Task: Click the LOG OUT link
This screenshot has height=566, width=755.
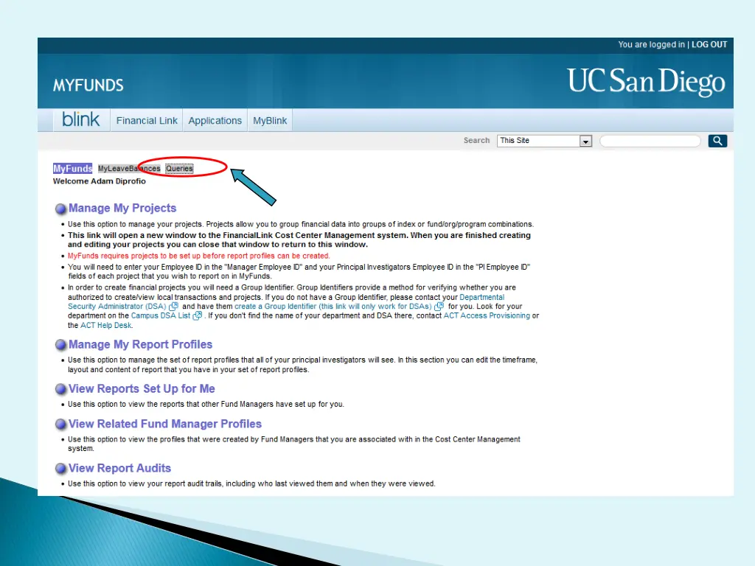Action: tap(709, 44)
